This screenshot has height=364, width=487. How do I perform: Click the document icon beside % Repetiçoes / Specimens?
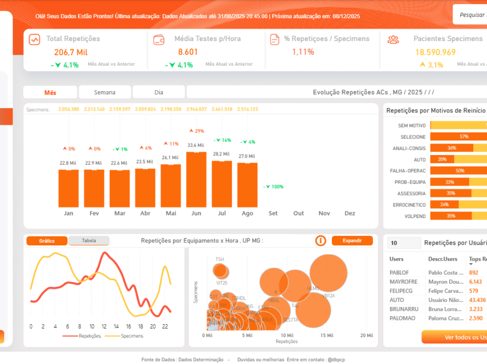click(x=274, y=40)
